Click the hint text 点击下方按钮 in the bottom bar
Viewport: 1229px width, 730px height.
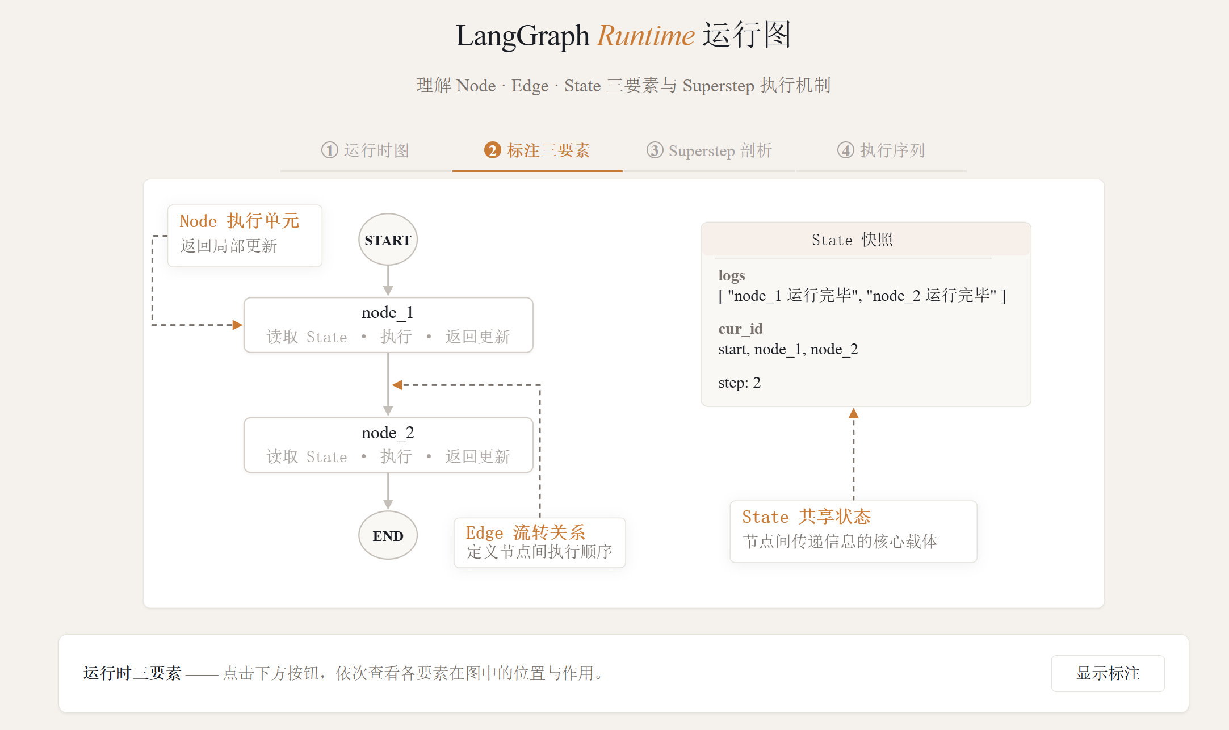[x=413, y=673]
